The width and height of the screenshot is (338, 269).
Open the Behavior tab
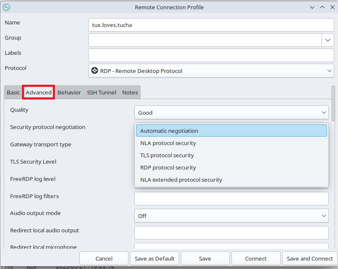click(x=69, y=92)
